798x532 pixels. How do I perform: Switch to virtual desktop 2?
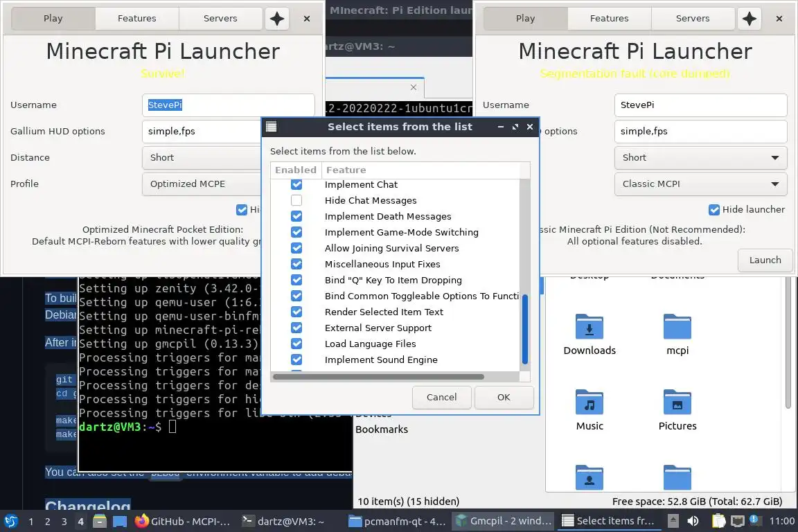(x=48, y=522)
